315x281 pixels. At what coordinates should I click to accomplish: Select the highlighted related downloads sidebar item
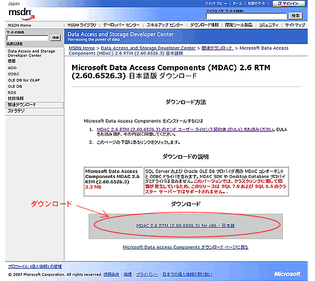point(35,105)
